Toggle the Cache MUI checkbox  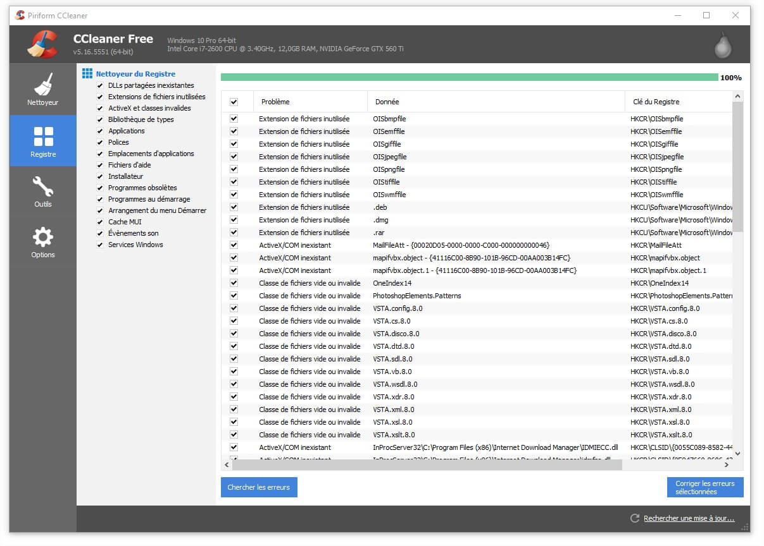click(x=100, y=222)
